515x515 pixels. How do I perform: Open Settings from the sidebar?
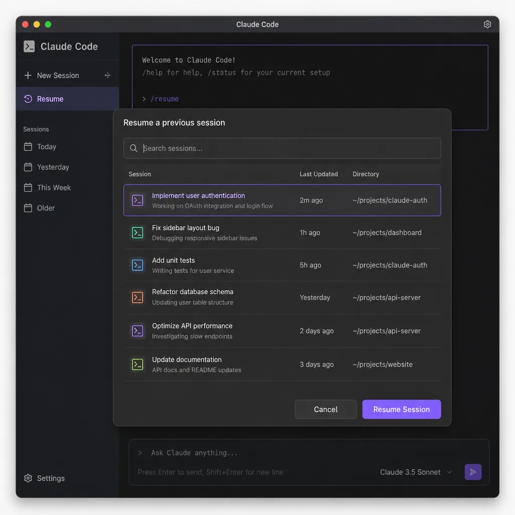[x=44, y=478]
